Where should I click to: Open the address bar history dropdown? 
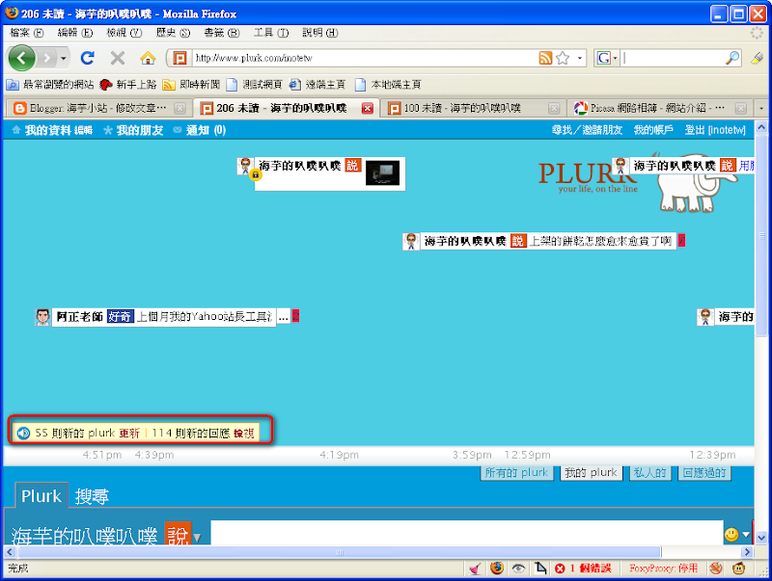[579, 58]
